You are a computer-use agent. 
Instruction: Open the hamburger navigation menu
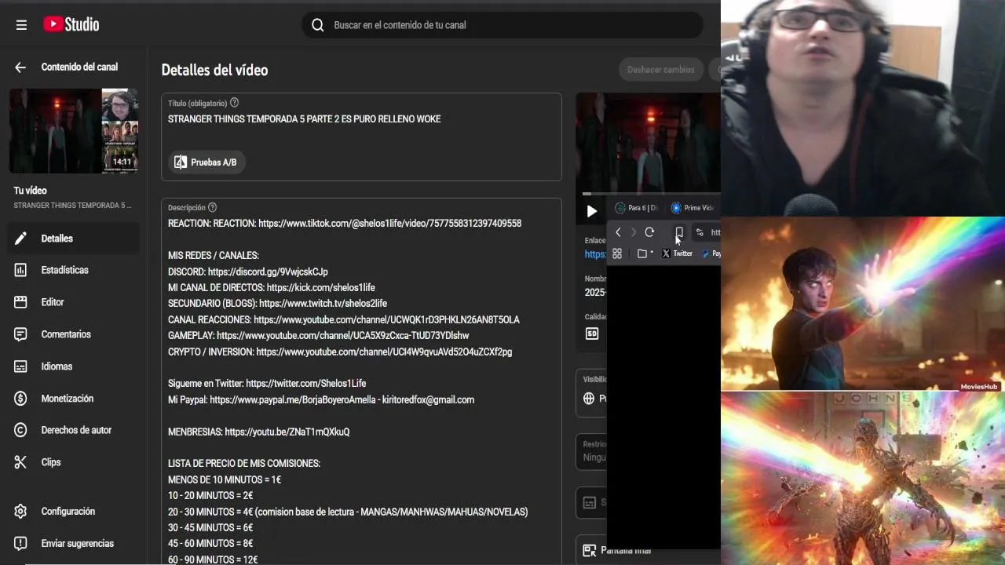click(21, 25)
